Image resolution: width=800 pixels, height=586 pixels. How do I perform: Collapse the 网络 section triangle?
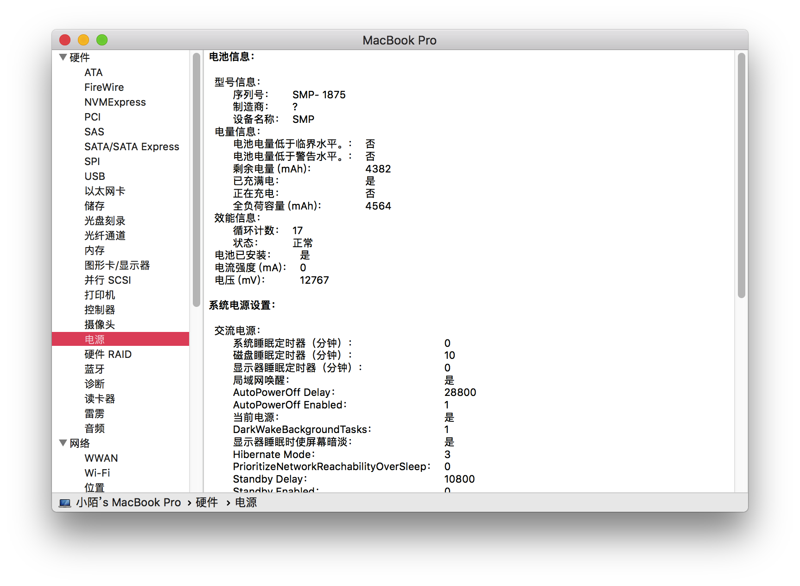click(63, 443)
